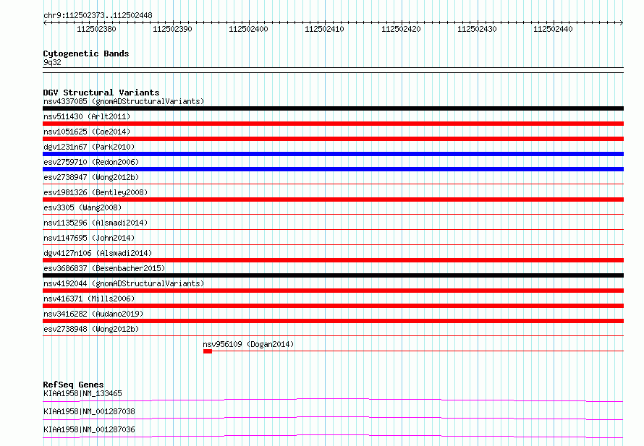
Task: Click red bar below nsv3416282 Audano2019
Action: pyautogui.click(x=333, y=321)
